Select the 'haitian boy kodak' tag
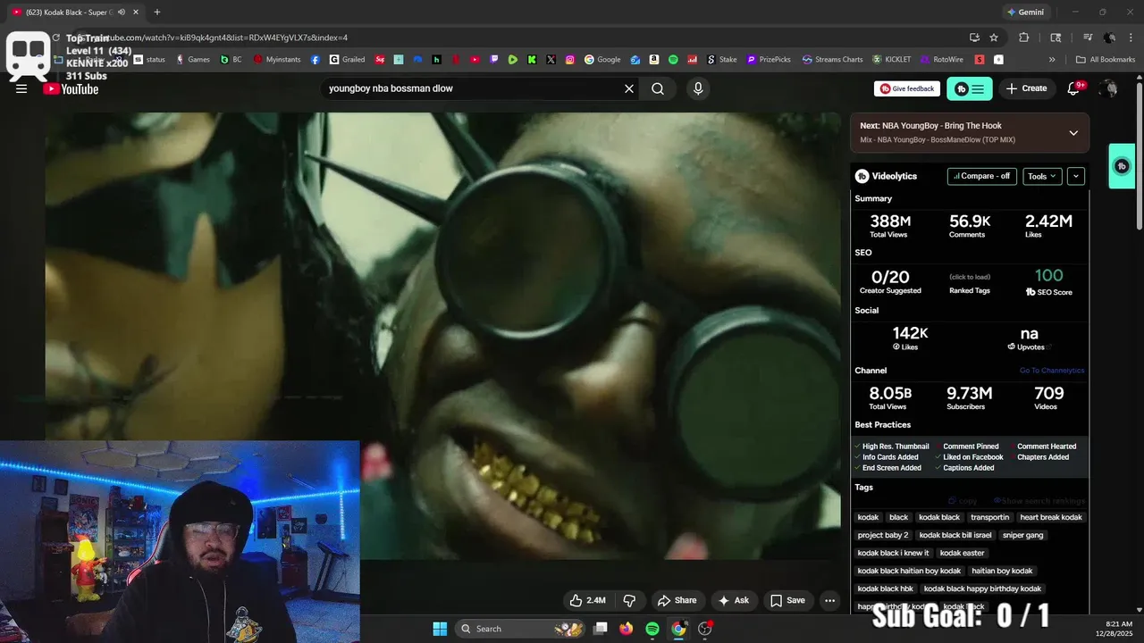 pyautogui.click(x=1002, y=571)
